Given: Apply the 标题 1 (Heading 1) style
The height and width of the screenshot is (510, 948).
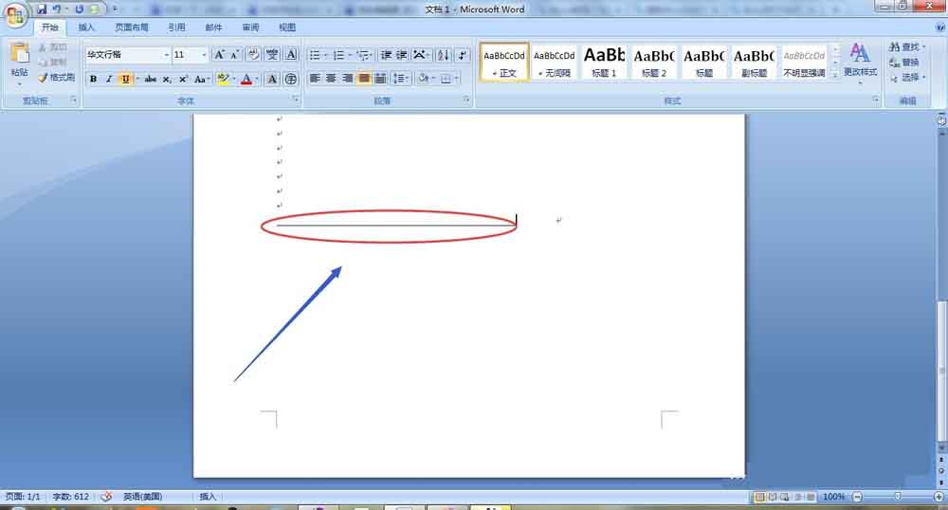Looking at the screenshot, I should point(604,62).
